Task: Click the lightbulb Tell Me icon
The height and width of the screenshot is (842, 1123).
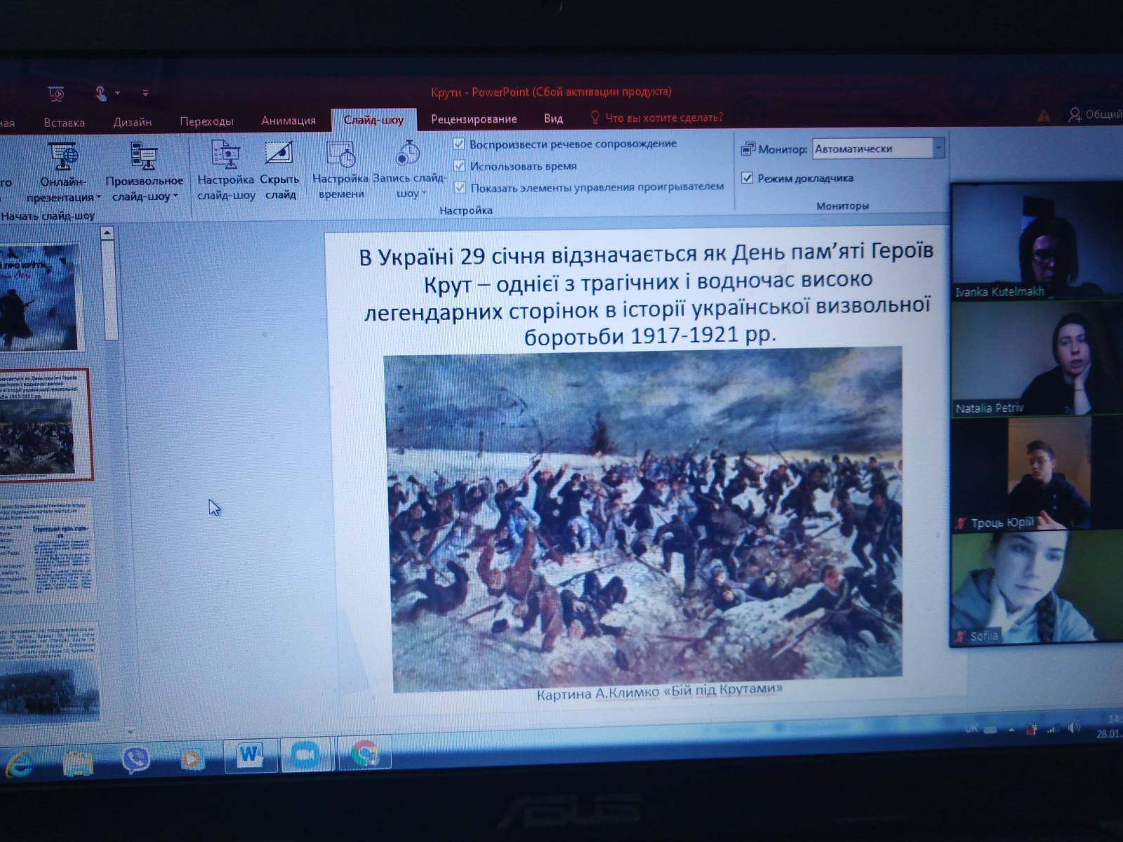Action: (594, 118)
